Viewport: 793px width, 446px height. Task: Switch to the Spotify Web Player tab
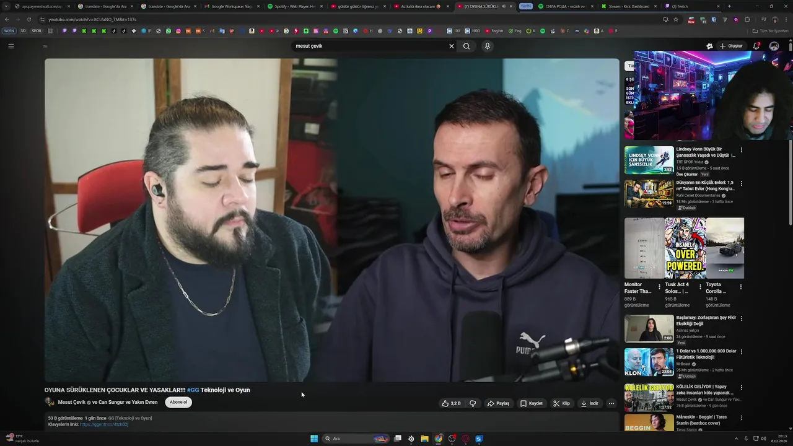(295, 6)
